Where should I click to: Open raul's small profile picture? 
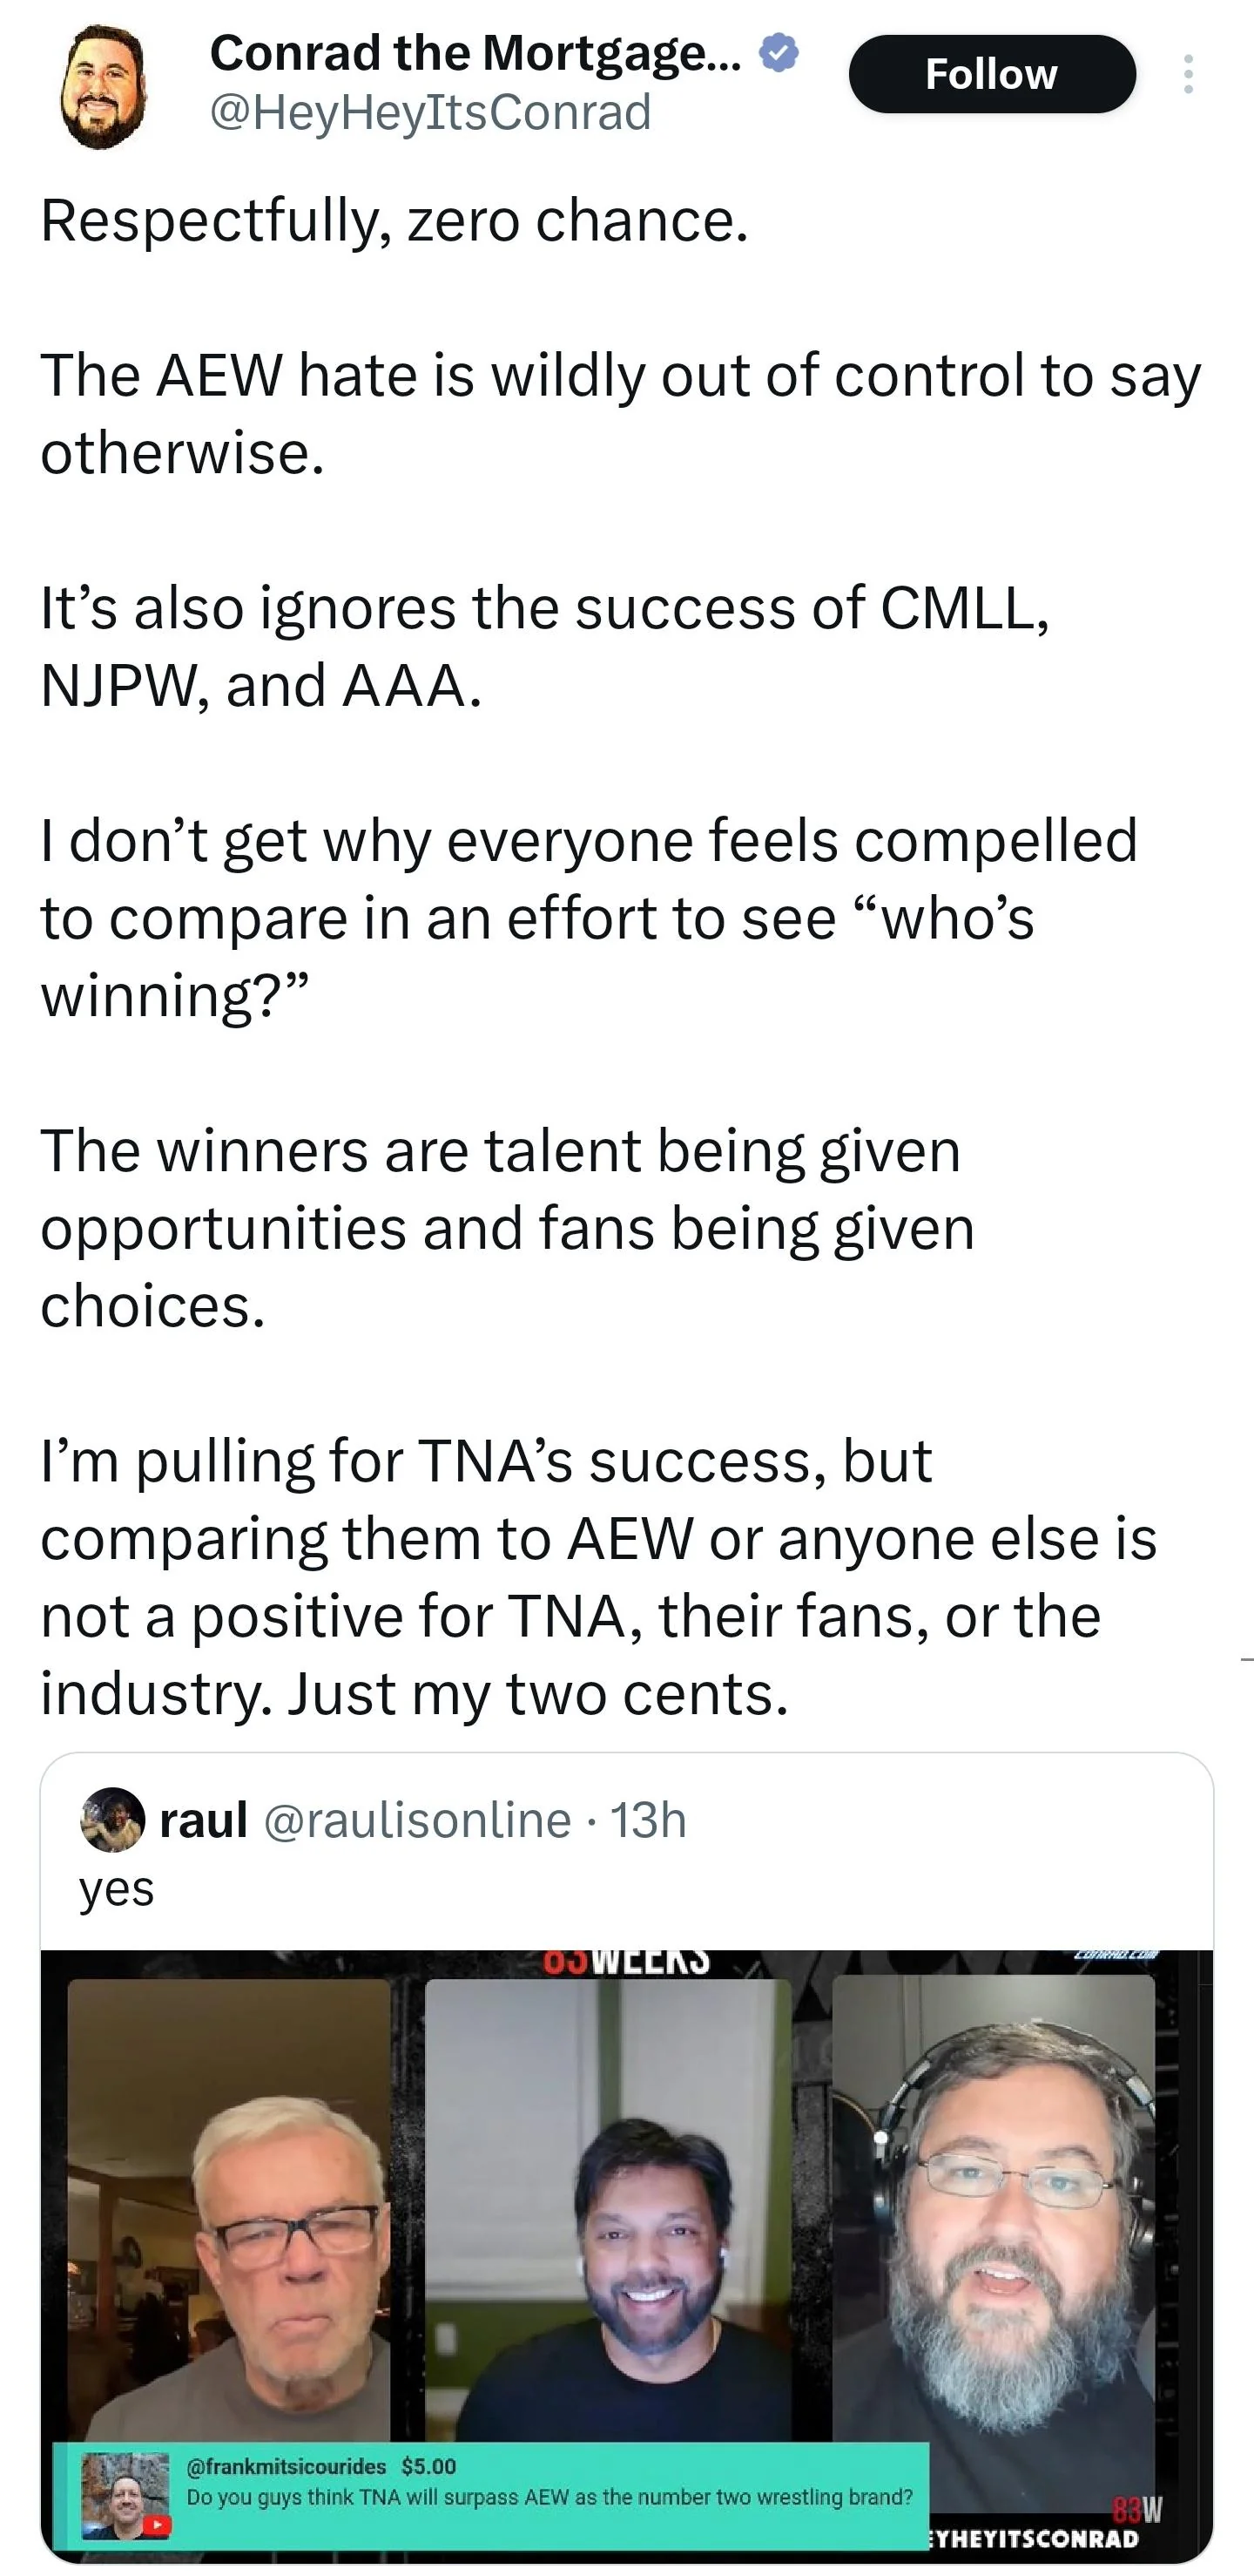click(113, 1819)
